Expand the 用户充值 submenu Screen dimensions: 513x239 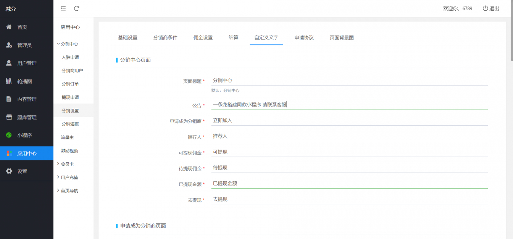tap(70, 176)
